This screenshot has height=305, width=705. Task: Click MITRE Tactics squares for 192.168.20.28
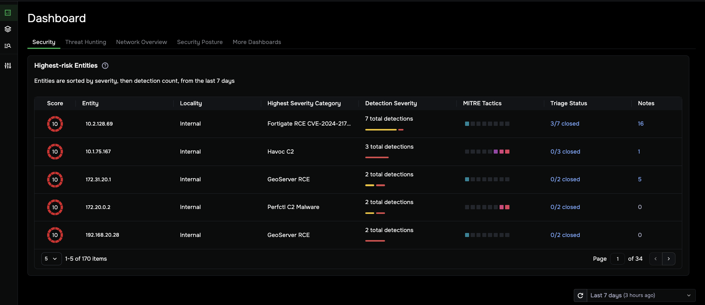pyautogui.click(x=487, y=235)
